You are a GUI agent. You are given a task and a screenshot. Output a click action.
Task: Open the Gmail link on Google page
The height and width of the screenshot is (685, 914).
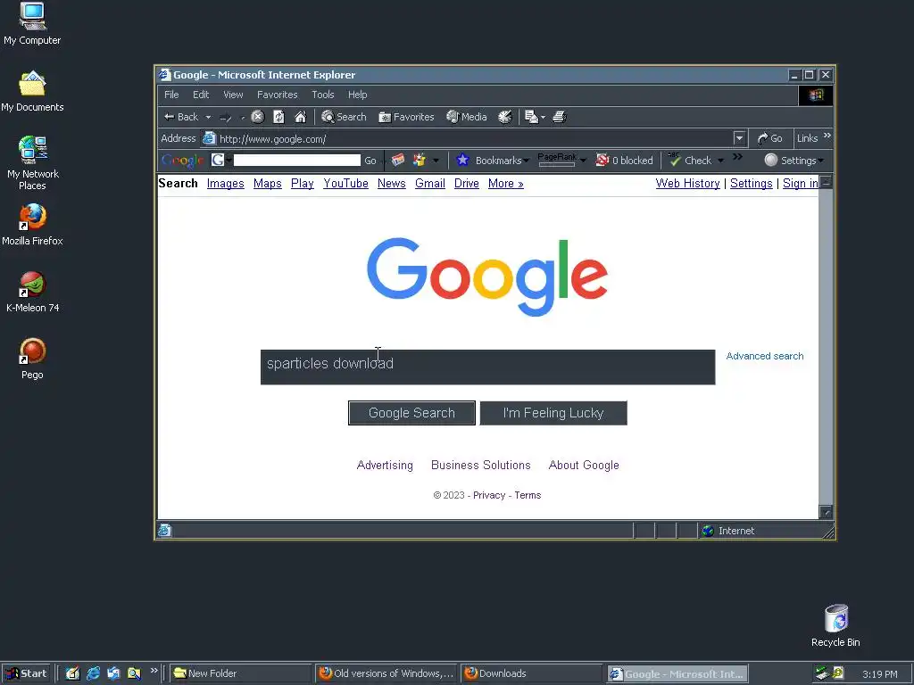[x=430, y=184]
